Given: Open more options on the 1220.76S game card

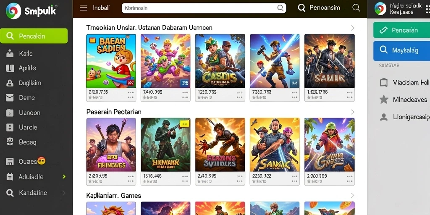Looking at the screenshot, I should pyautogui.click(x=239, y=94).
